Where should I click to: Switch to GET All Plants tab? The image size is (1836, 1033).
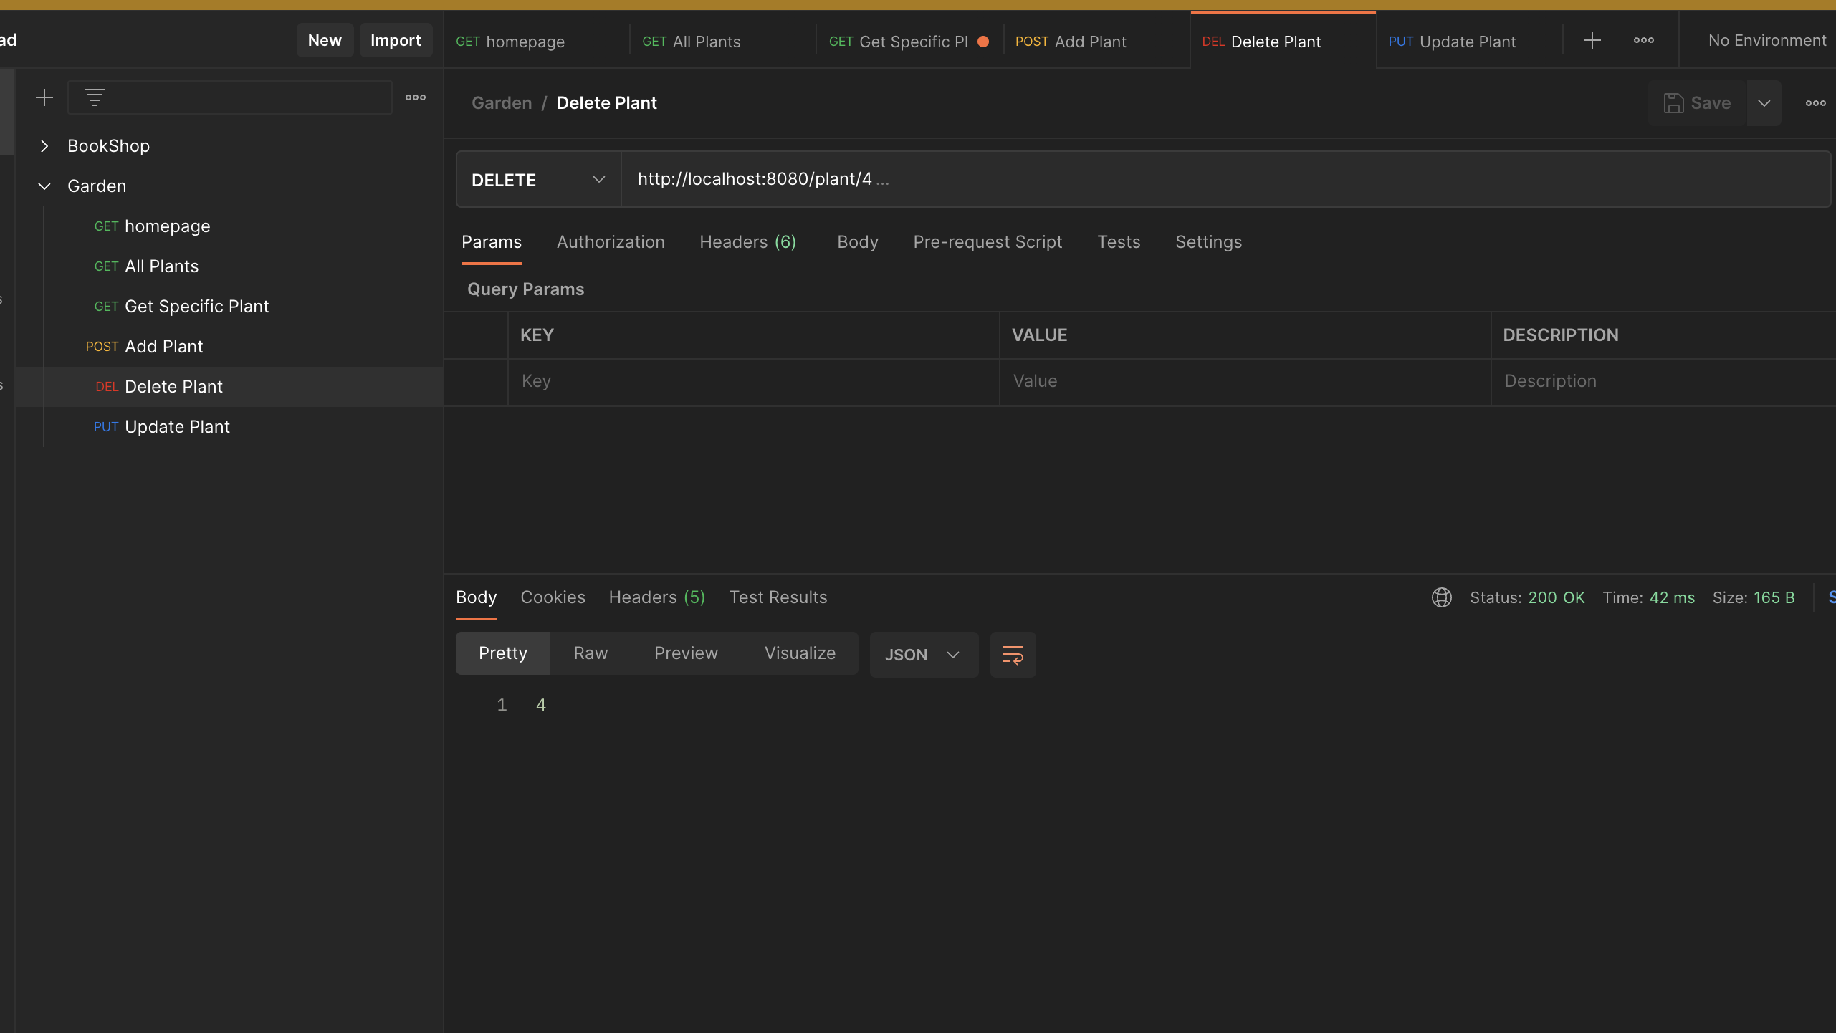[722, 42]
